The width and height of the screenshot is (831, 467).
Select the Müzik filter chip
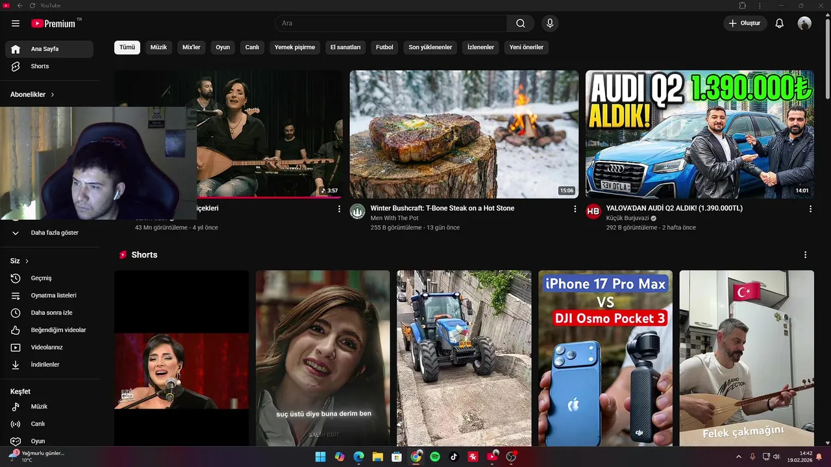pyautogui.click(x=158, y=47)
